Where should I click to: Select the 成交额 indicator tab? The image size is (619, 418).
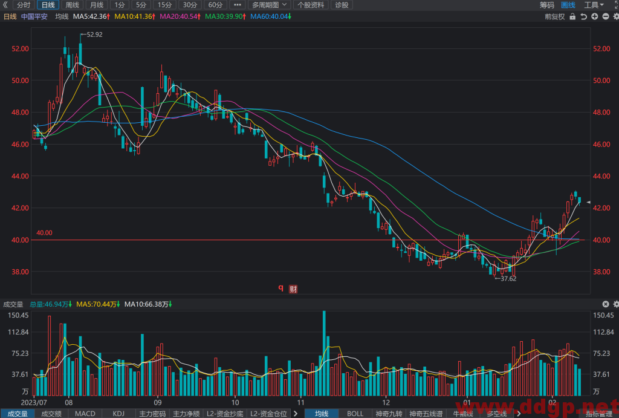[51, 413]
